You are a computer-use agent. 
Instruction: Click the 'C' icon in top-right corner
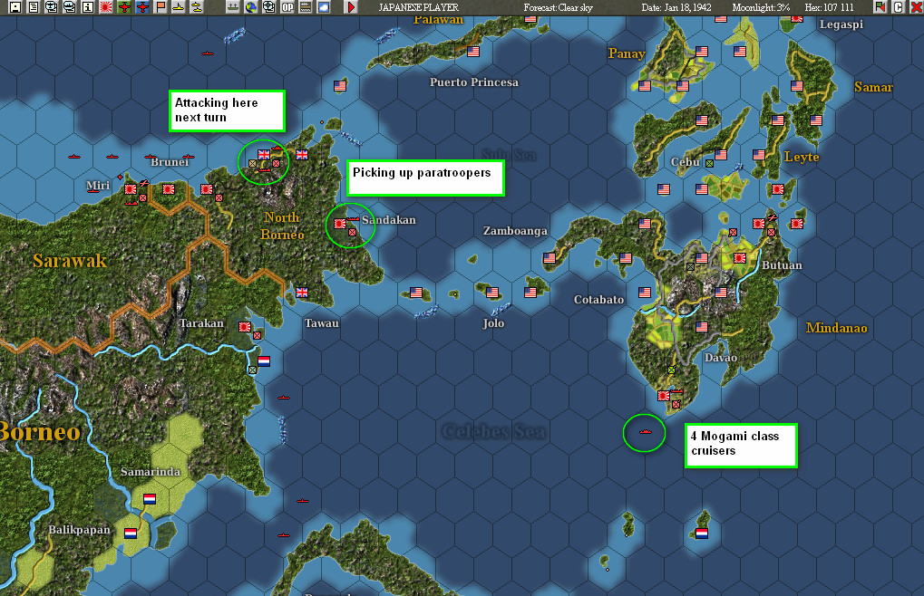point(898,7)
